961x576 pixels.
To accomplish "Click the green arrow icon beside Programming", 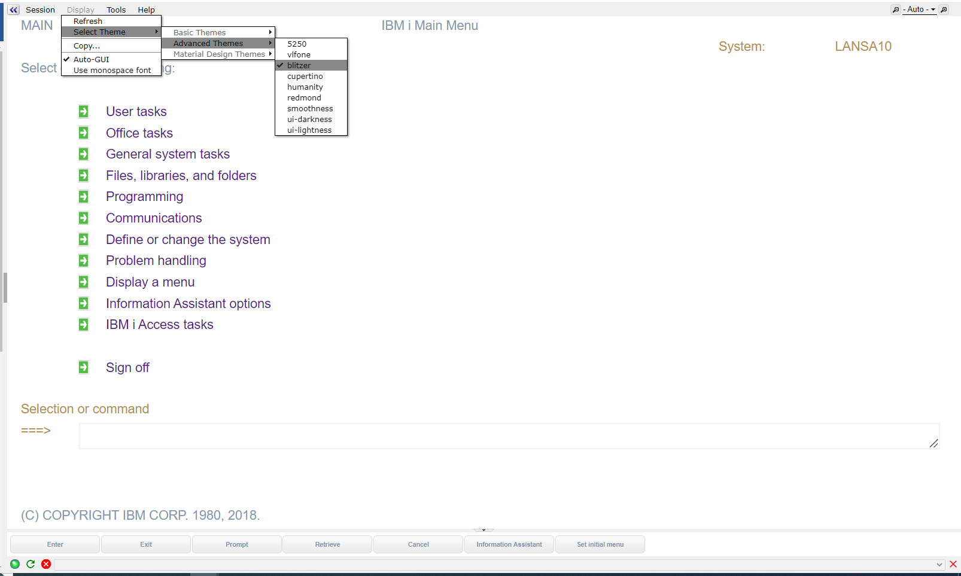I will (x=84, y=197).
